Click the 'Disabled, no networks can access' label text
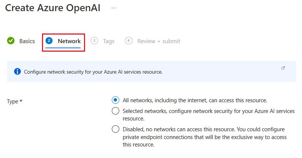This screenshot has height=158, width=302. (203, 129)
